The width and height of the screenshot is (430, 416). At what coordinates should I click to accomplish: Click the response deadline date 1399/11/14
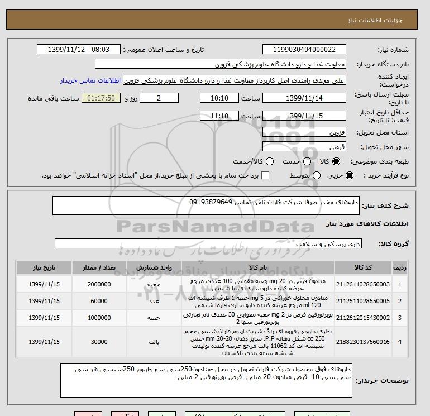[x=304, y=98]
